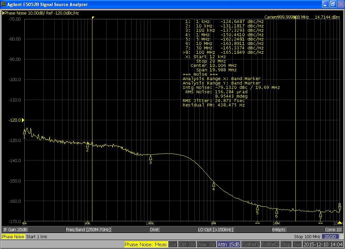The height and width of the screenshot is (249, 345).
Task: Click marker 4 readout row 1 MHz -150.4610
Action: [x=224, y=35]
